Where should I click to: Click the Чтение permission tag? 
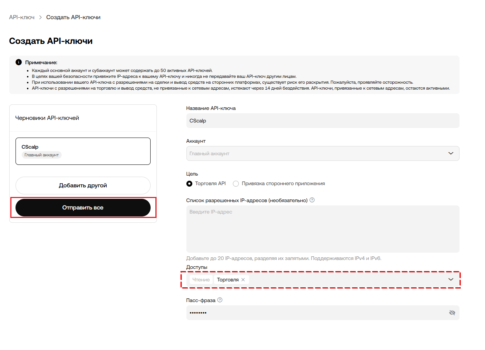(201, 280)
